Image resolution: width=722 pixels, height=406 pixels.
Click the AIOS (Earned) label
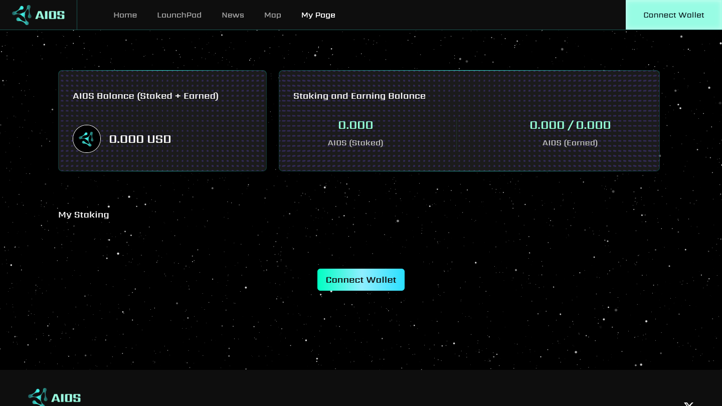tap(570, 143)
